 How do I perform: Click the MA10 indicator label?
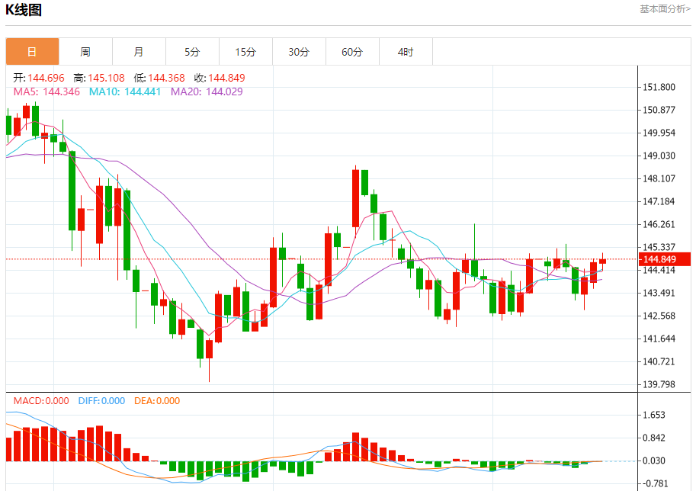(x=125, y=92)
